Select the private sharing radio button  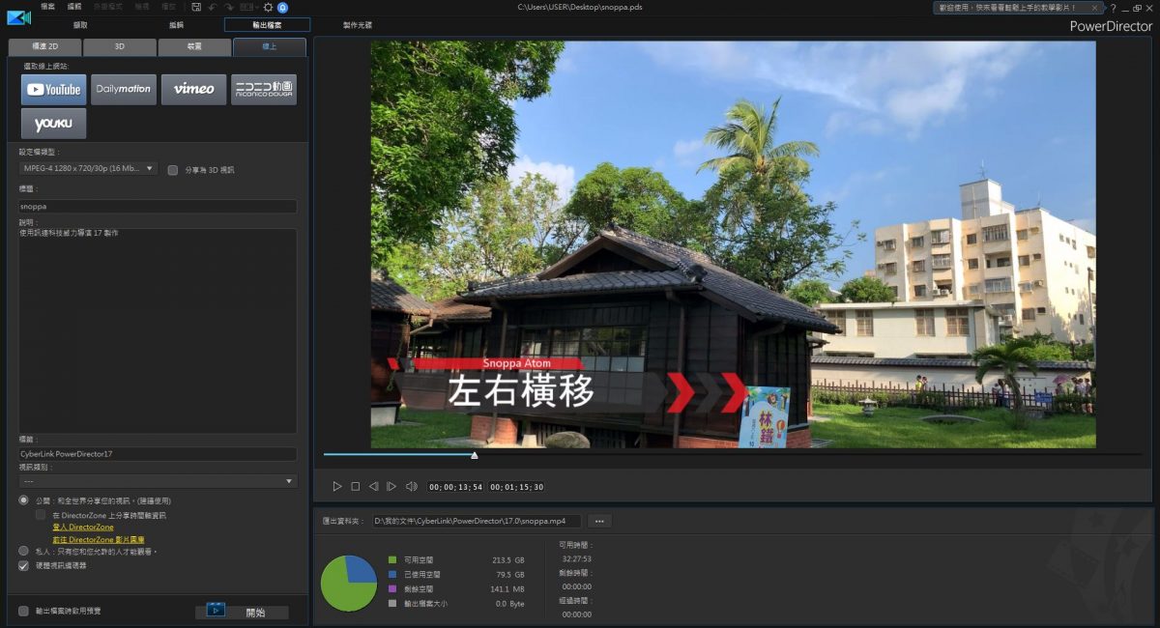point(24,551)
